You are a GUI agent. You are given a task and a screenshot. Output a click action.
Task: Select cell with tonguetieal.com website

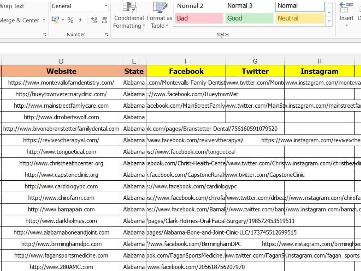(x=61, y=152)
